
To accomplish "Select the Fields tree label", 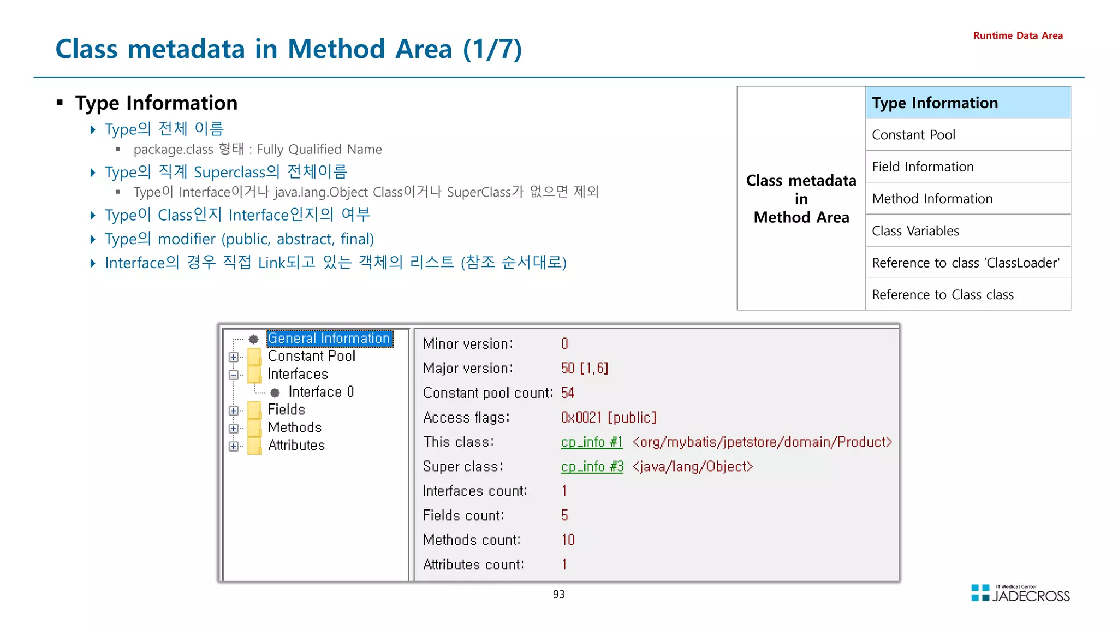I will click(286, 410).
